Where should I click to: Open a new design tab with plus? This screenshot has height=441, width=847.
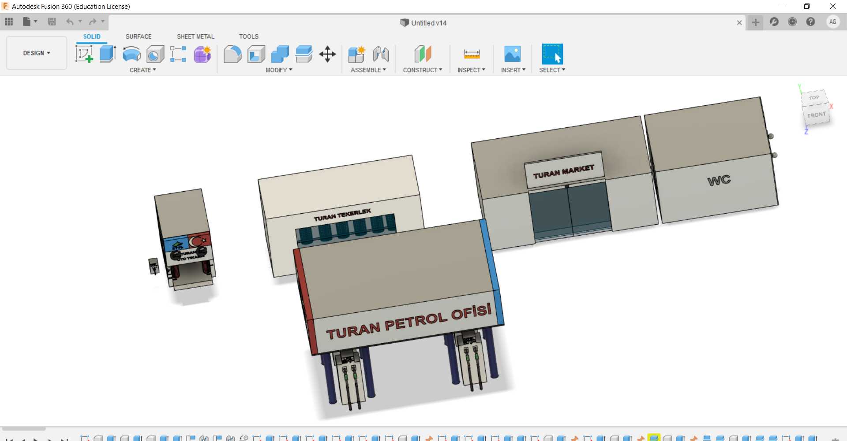pyautogui.click(x=756, y=22)
